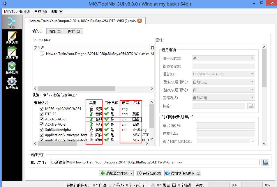
Task: Open the 默认帧时长或帧率 combo box
Action: tap(225, 141)
